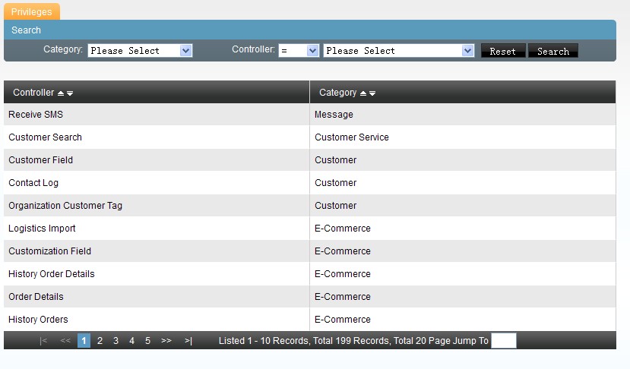
Task: Jump to next pages arrows
Action: 166,341
